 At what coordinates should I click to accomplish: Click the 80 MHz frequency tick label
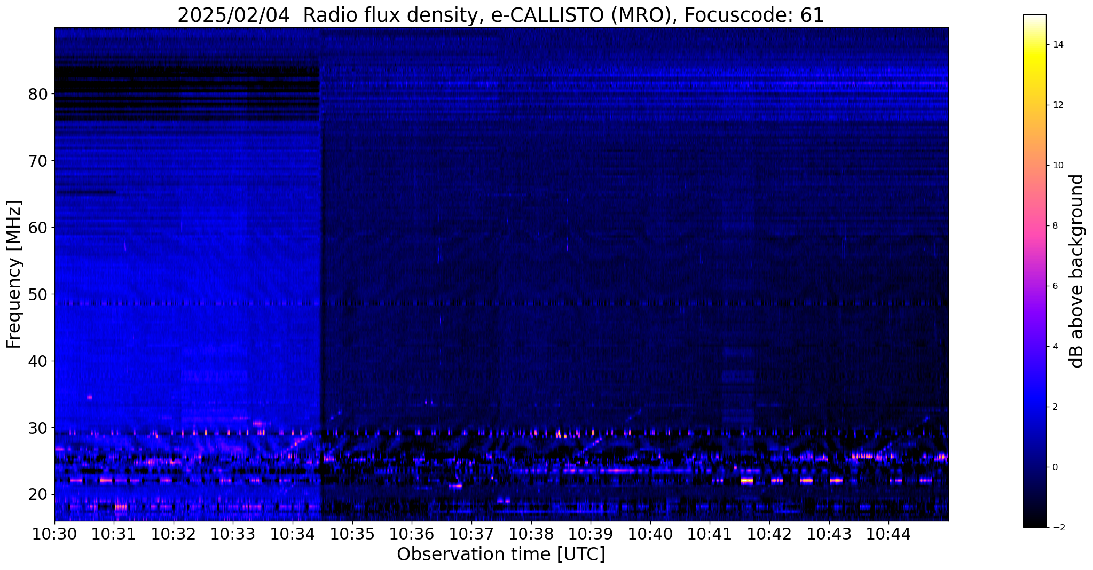pos(37,94)
